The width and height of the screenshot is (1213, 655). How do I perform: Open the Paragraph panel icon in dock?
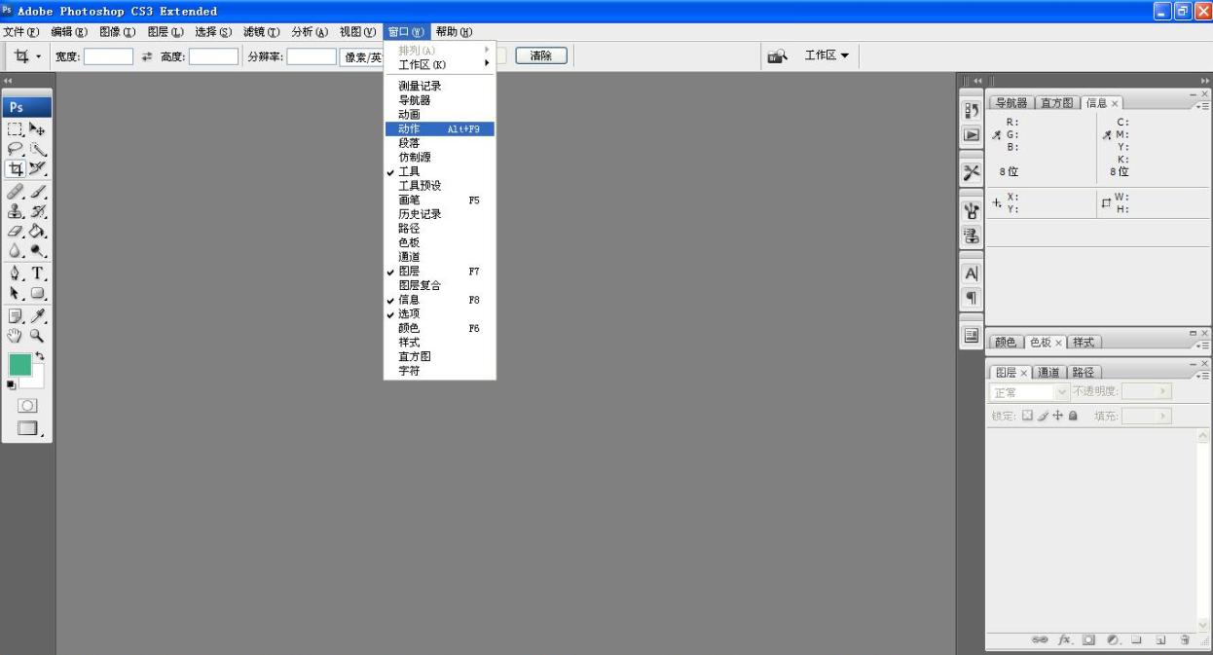[x=971, y=298]
